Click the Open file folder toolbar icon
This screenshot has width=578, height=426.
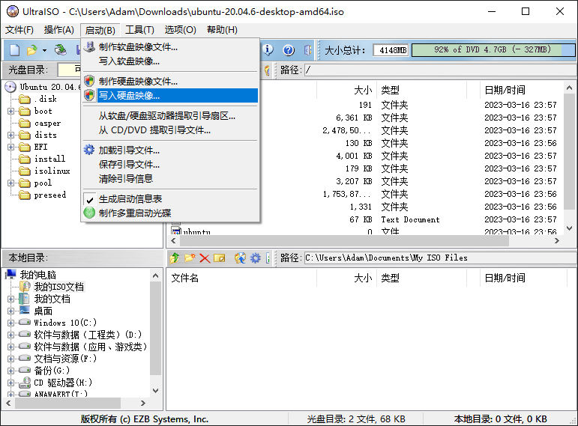(31, 50)
